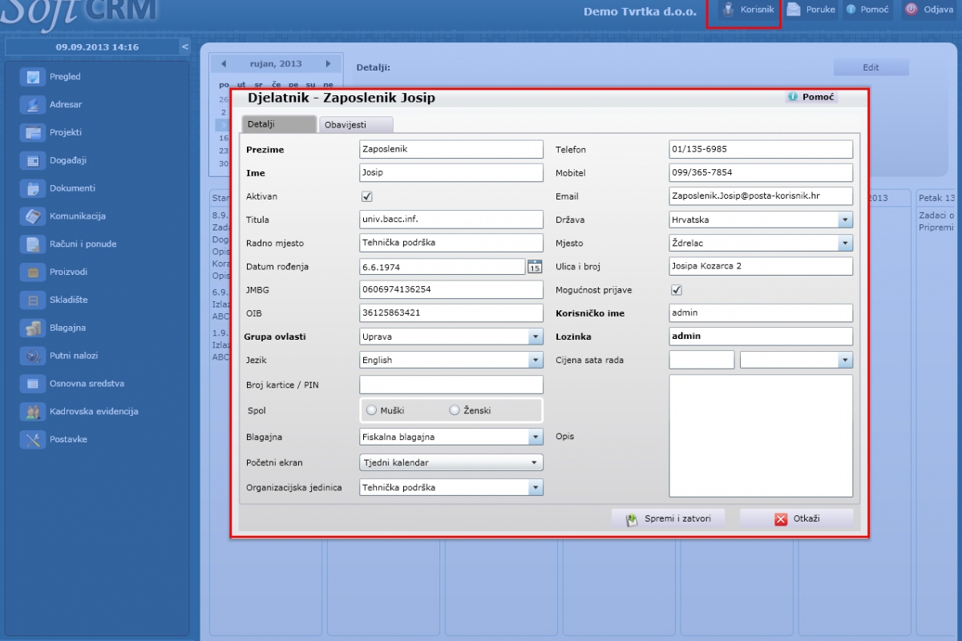The height and width of the screenshot is (641, 962).
Task: Collapse the sidebar with arrow button
Action: [185, 47]
